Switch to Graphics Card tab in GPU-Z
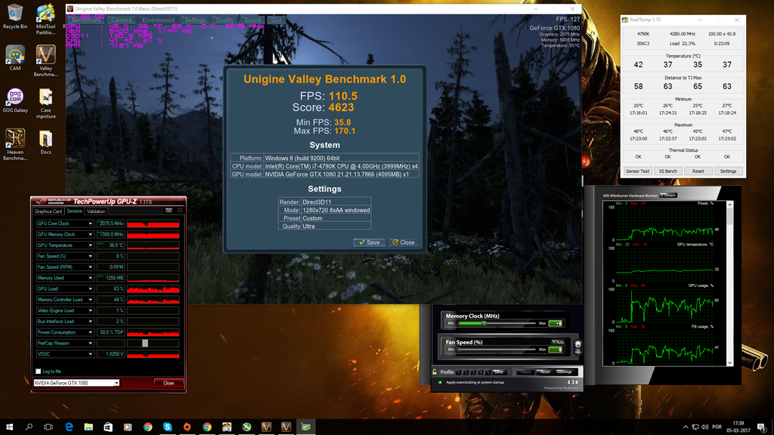774x435 pixels. tap(48, 211)
